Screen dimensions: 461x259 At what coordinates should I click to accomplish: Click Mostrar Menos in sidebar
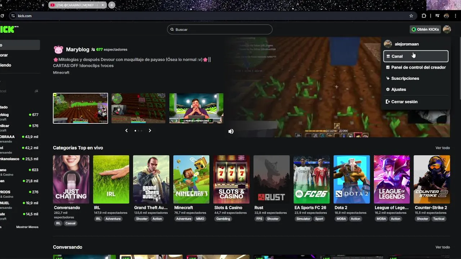coord(27,227)
